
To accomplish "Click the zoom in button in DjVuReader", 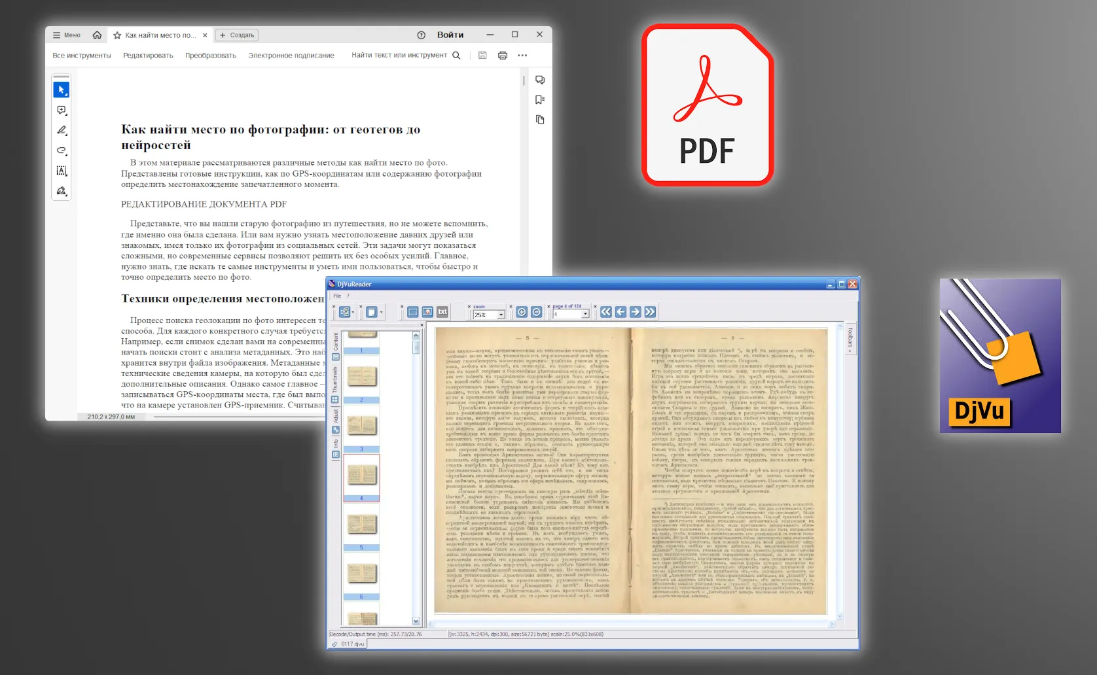I will [x=521, y=313].
